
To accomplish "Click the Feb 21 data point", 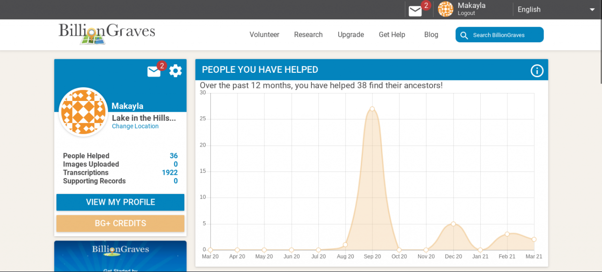I will (507, 234).
